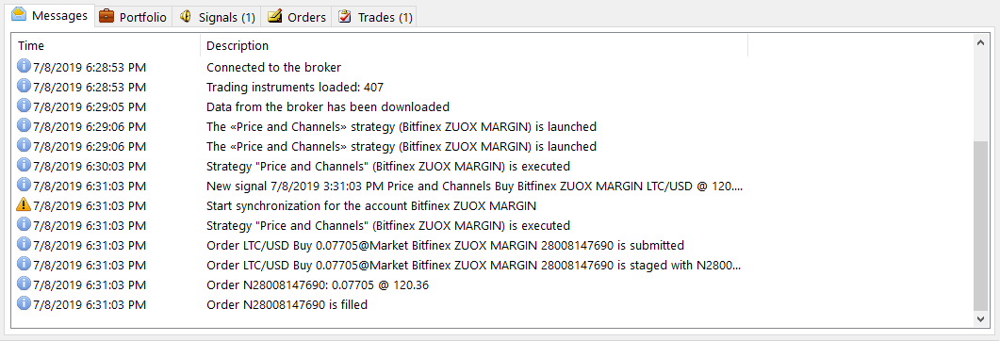Click info icon beside Trading instruments loaded: 407
1000x341 pixels.
point(24,86)
